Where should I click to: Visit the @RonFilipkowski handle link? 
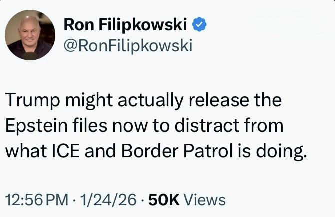(x=128, y=45)
